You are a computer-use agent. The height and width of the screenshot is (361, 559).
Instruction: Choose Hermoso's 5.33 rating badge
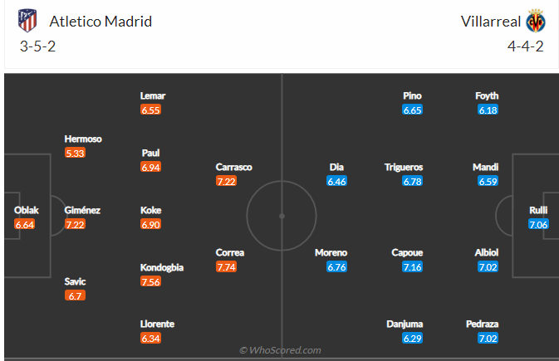pos(76,153)
